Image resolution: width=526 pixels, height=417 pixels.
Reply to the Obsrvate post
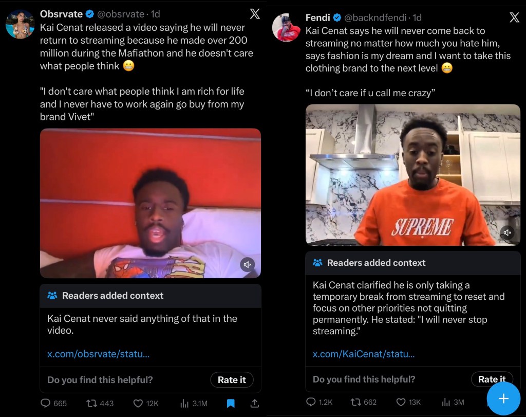(x=47, y=403)
